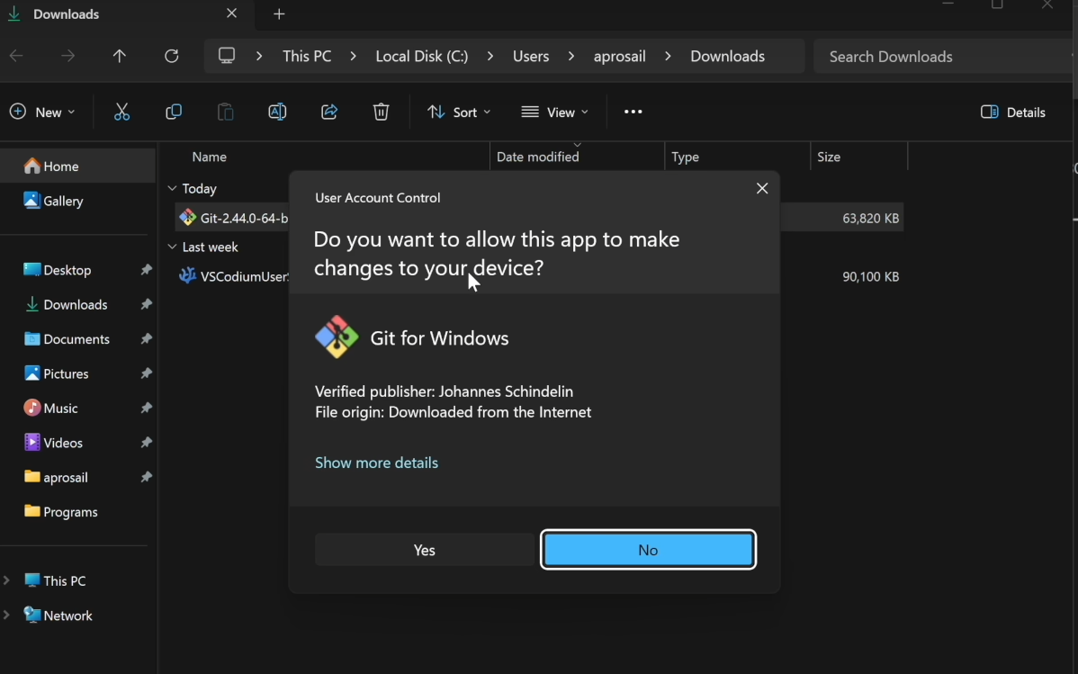Click the Refresh icon
The image size is (1078, 674).
[172, 57]
